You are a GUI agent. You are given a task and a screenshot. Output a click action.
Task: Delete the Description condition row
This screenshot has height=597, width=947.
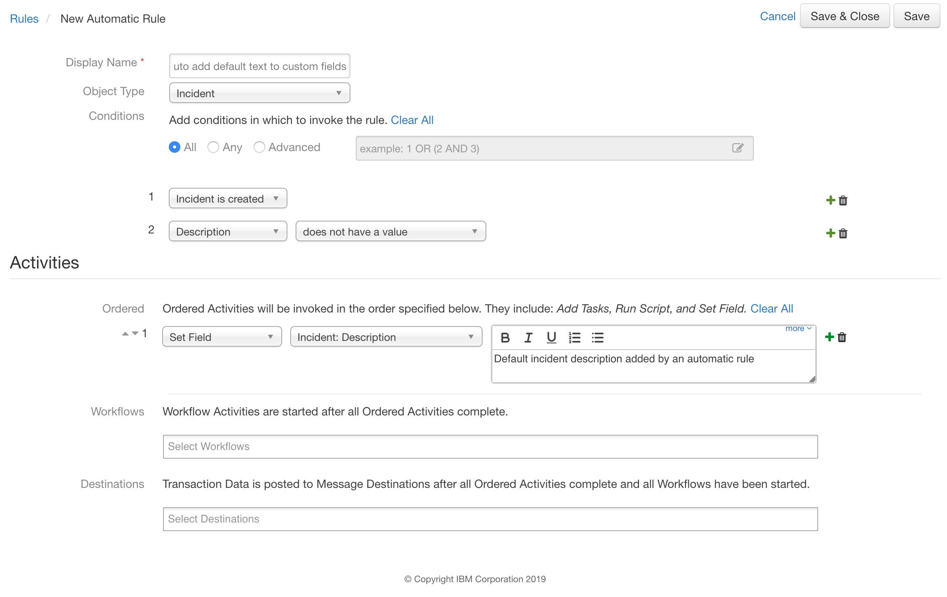pyautogui.click(x=843, y=233)
